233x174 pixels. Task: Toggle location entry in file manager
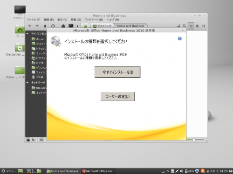(x=178, y=26)
